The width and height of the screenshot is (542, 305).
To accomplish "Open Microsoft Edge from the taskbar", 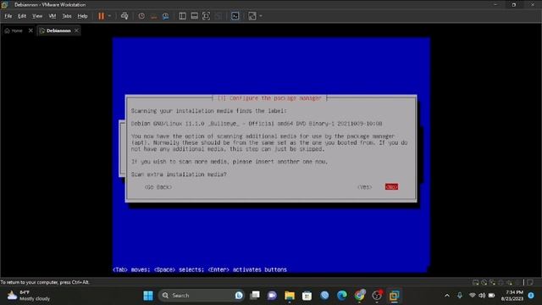I will point(342,296).
